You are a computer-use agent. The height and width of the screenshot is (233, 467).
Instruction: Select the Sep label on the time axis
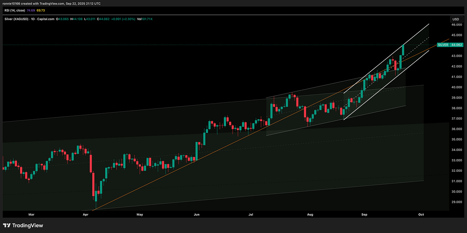click(364, 214)
